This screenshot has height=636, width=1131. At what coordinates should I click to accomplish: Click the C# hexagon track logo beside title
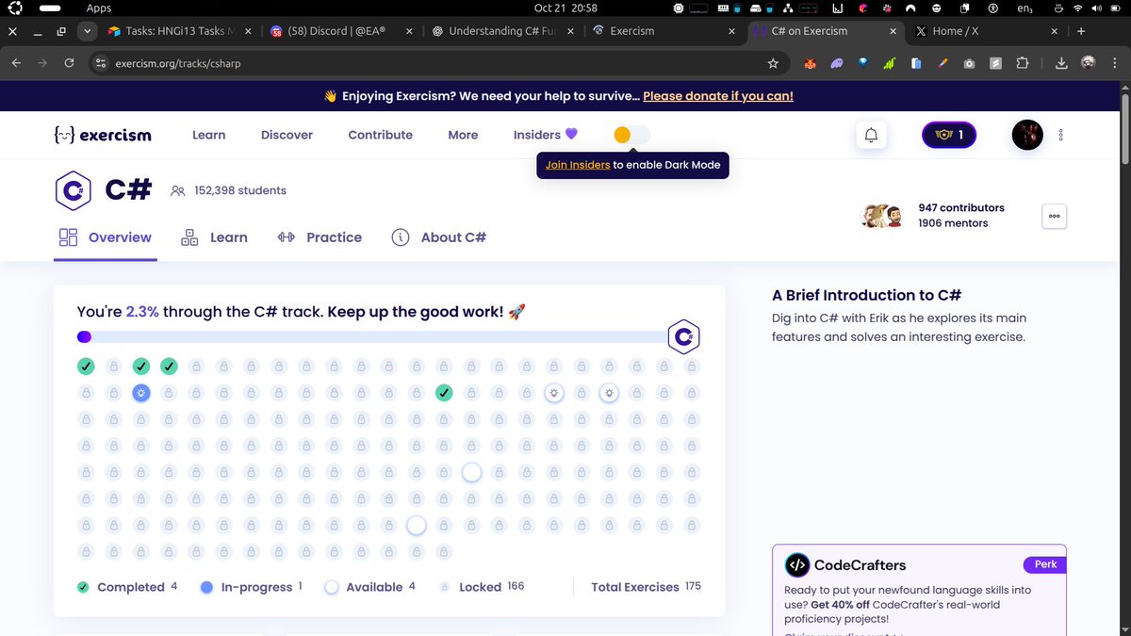(73, 190)
